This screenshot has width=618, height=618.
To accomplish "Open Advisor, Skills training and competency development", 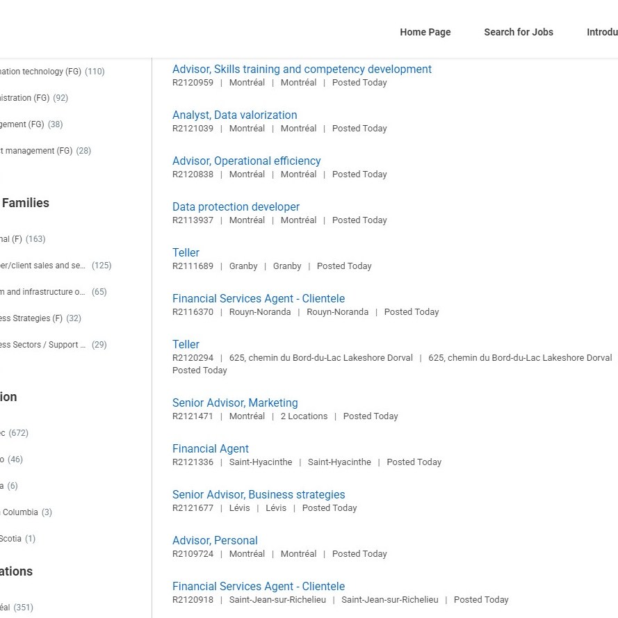I will (x=302, y=70).
